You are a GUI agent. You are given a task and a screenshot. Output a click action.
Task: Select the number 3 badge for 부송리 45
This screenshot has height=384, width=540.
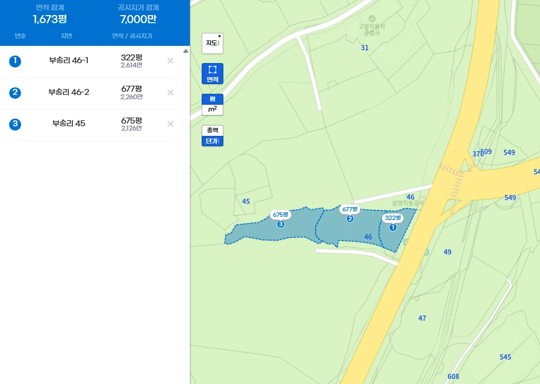click(15, 124)
